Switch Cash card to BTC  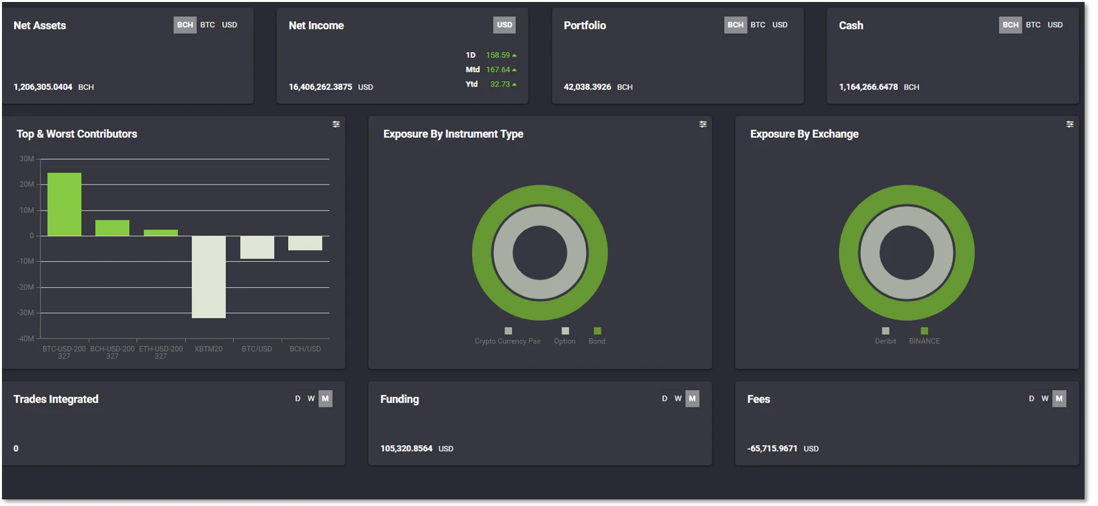click(1033, 25)
